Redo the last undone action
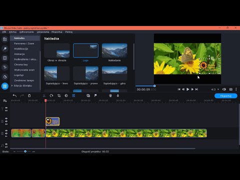This screenshot has width=240, height=180. [22, 95]
